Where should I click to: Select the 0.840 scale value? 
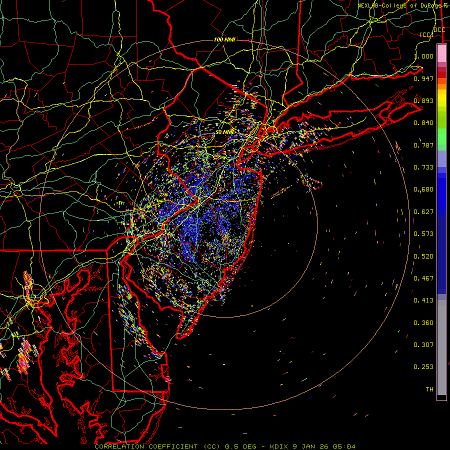423,123
